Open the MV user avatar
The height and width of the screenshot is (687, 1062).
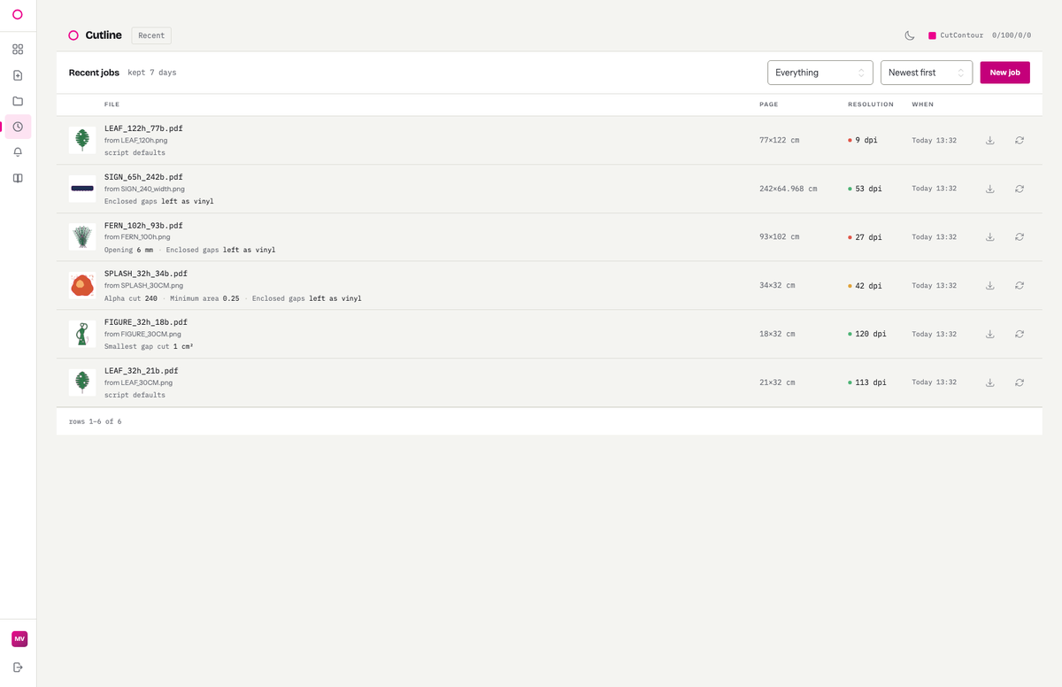point(19,638)
